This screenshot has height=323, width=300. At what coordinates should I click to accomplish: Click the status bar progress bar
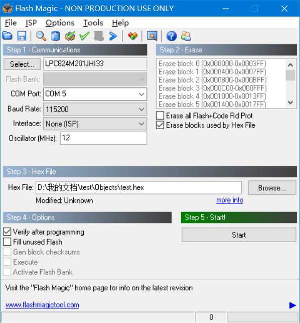pos(263,317)
